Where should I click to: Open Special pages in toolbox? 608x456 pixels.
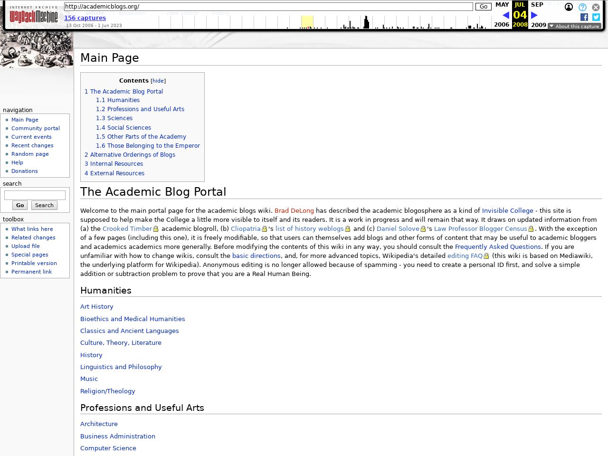click(x=29, y=255)
